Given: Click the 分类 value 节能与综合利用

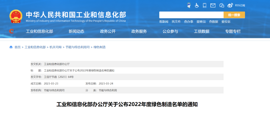Looking at the screenshot, I should pos(108,90).
